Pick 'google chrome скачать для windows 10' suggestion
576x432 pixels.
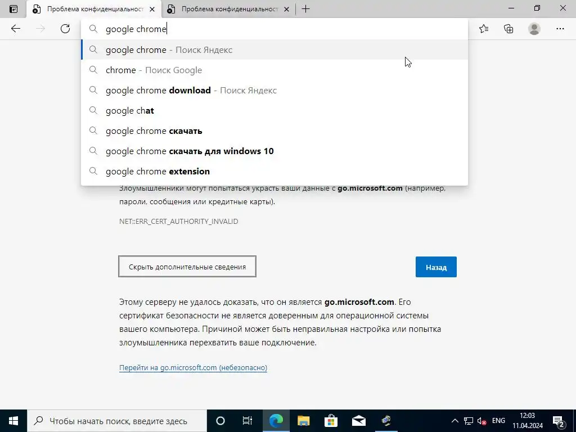274,151
